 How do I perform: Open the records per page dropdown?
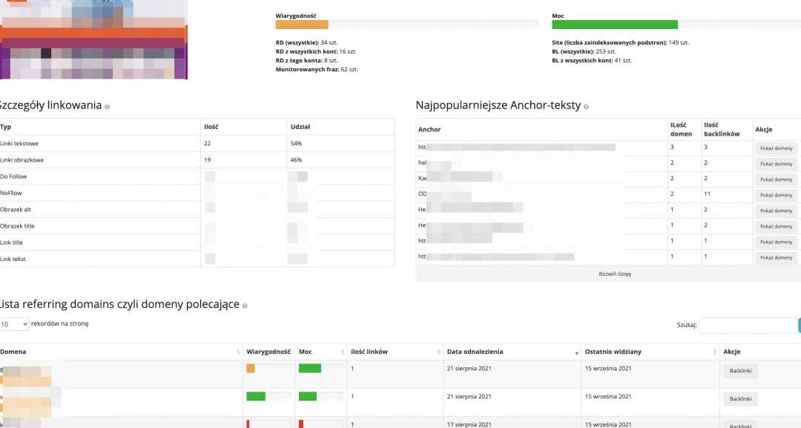(x=14, y=324)
